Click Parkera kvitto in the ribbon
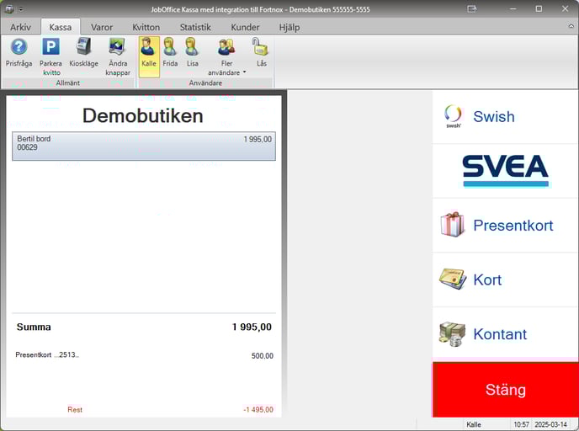579x431 pixels. [50, 56]
